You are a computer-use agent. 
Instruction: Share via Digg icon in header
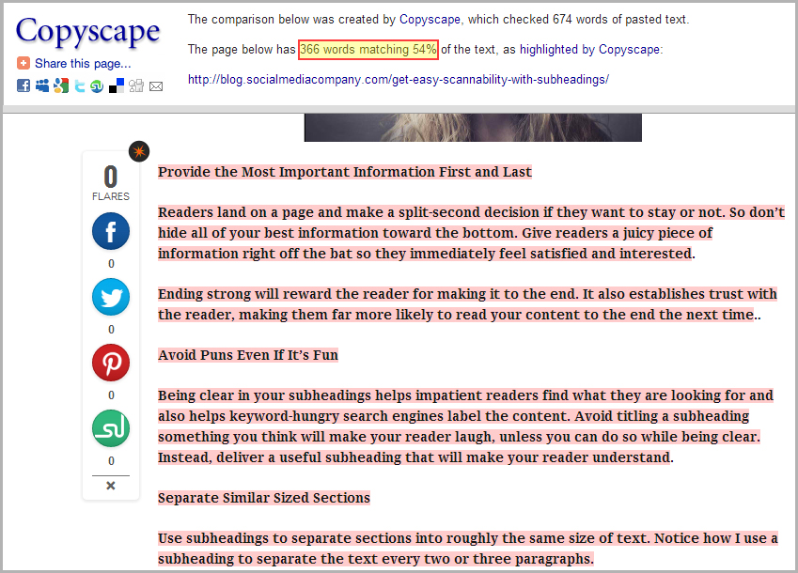tap(136, 85)
